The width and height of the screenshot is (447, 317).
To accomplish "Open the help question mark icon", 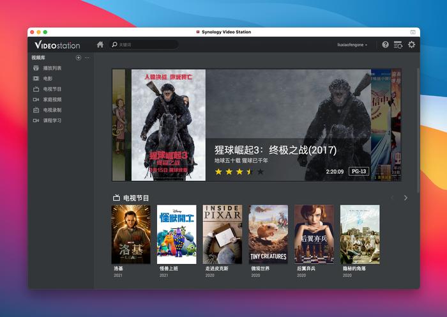I will [385, 45].
